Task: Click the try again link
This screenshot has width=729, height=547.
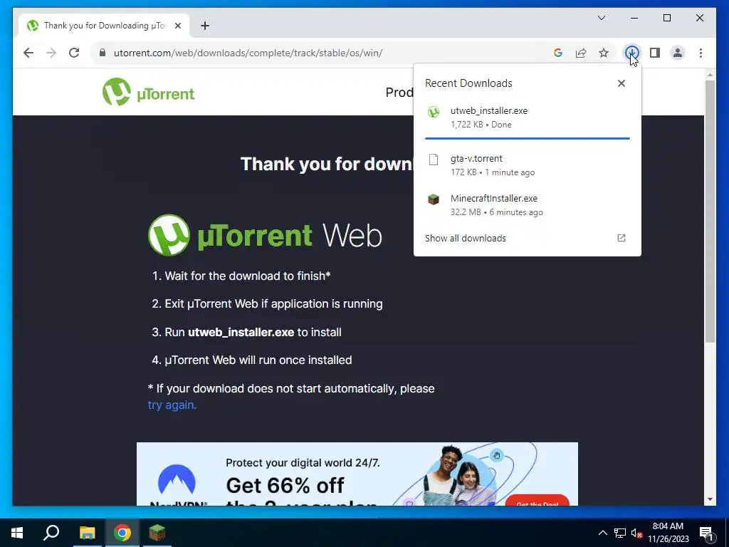Action: (x=172, y=405)
